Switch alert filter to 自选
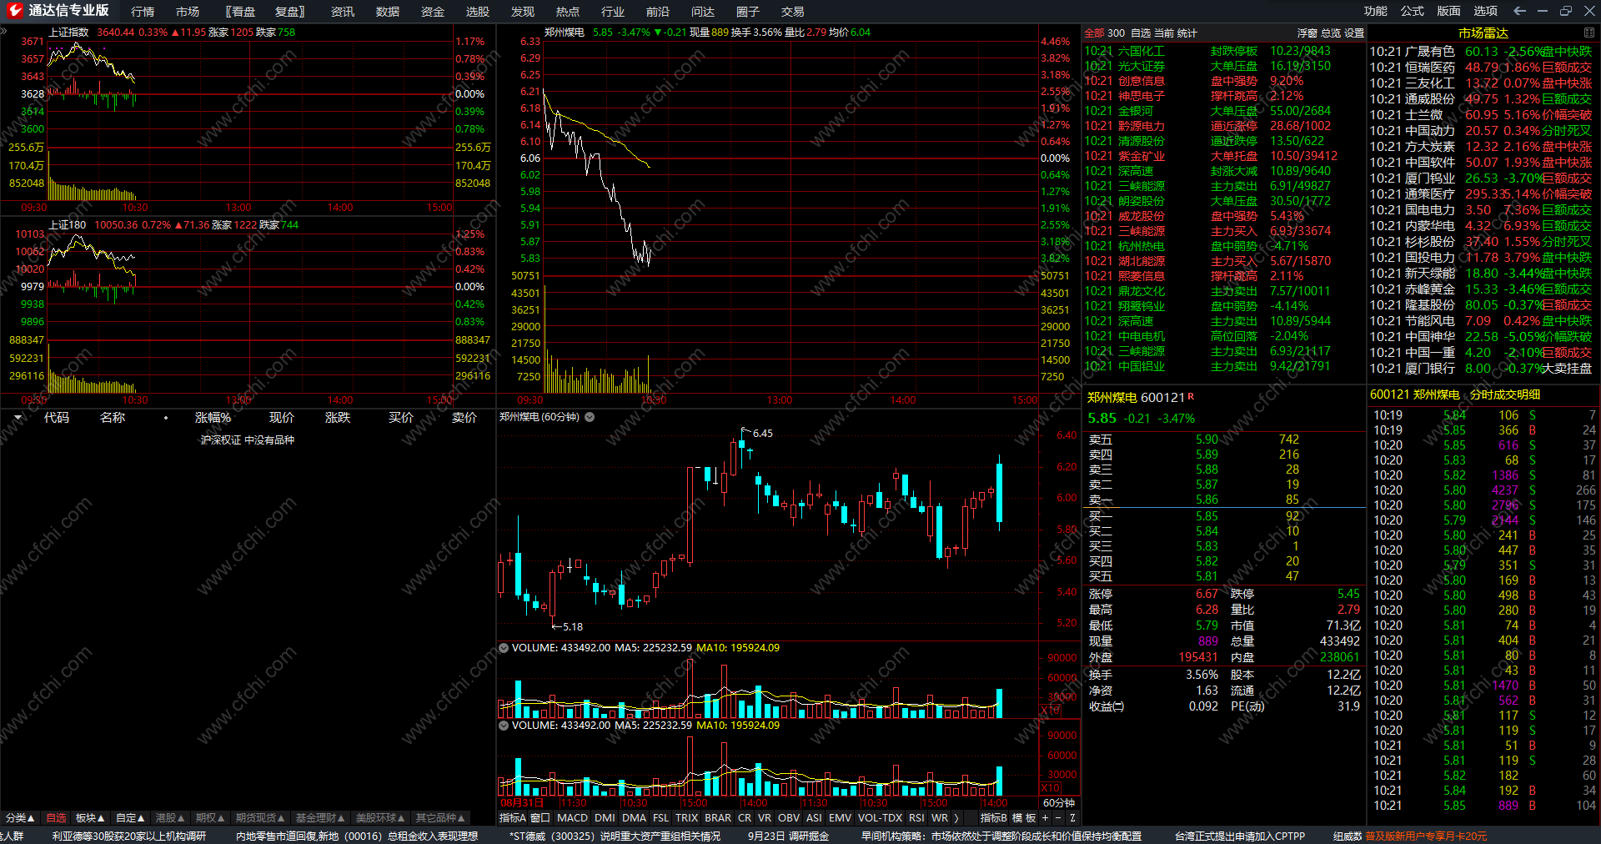The image size is (1601, 844). tap(1140, 33)
